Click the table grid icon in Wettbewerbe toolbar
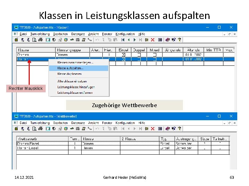 click(78, 129)
